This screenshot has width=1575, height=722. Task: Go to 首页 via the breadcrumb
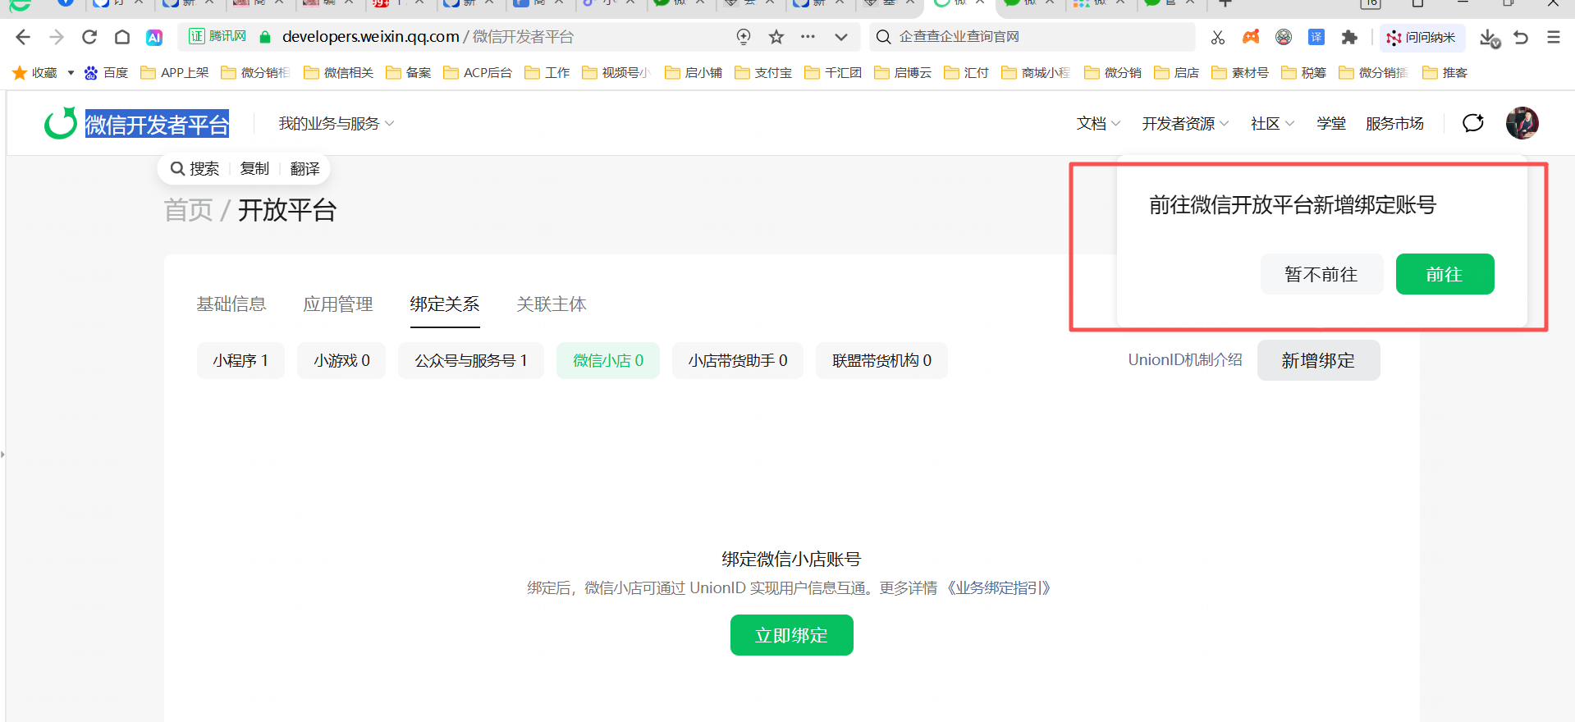(x=189, y=210)
